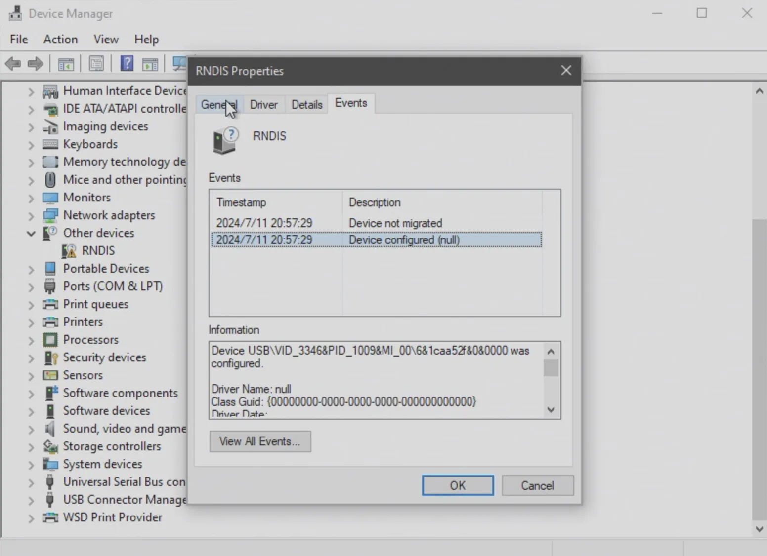Switch to the Driver tab
This screenshot has width=767, height=556.
pos(263,105)
